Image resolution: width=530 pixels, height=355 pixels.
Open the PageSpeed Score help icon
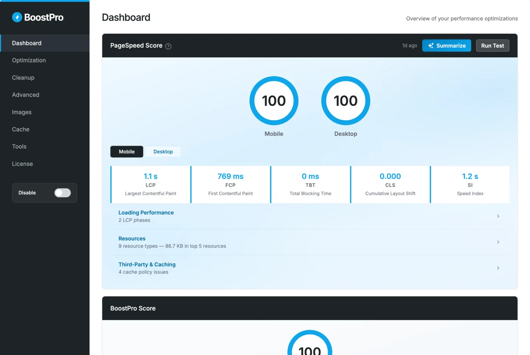pyautogui.click(x=168, y=46)
